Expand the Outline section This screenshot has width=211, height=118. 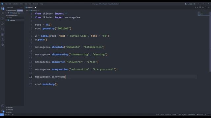tap(10, 108)
